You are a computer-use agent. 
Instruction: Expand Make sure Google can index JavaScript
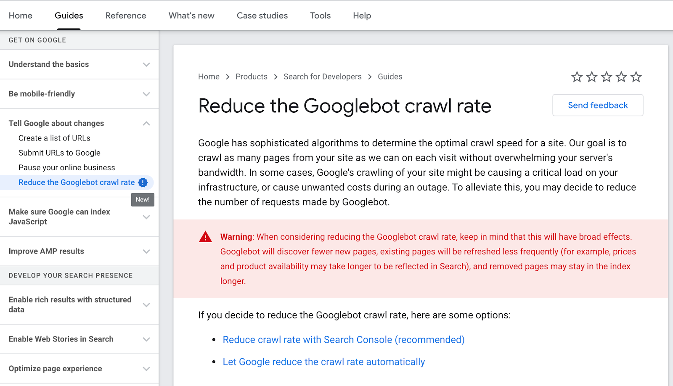point(146,217)
